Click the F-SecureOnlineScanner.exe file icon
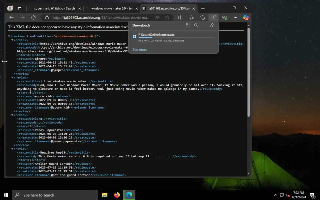 click(134, 36)
